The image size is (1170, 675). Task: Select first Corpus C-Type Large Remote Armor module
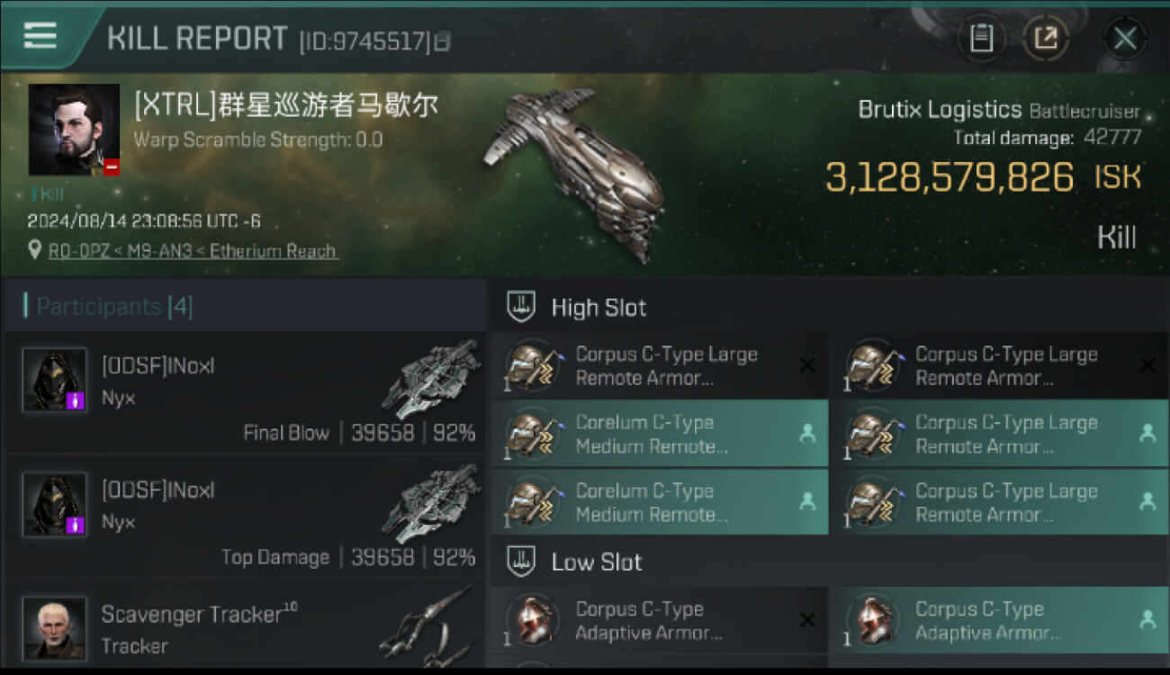coord(659,365)
